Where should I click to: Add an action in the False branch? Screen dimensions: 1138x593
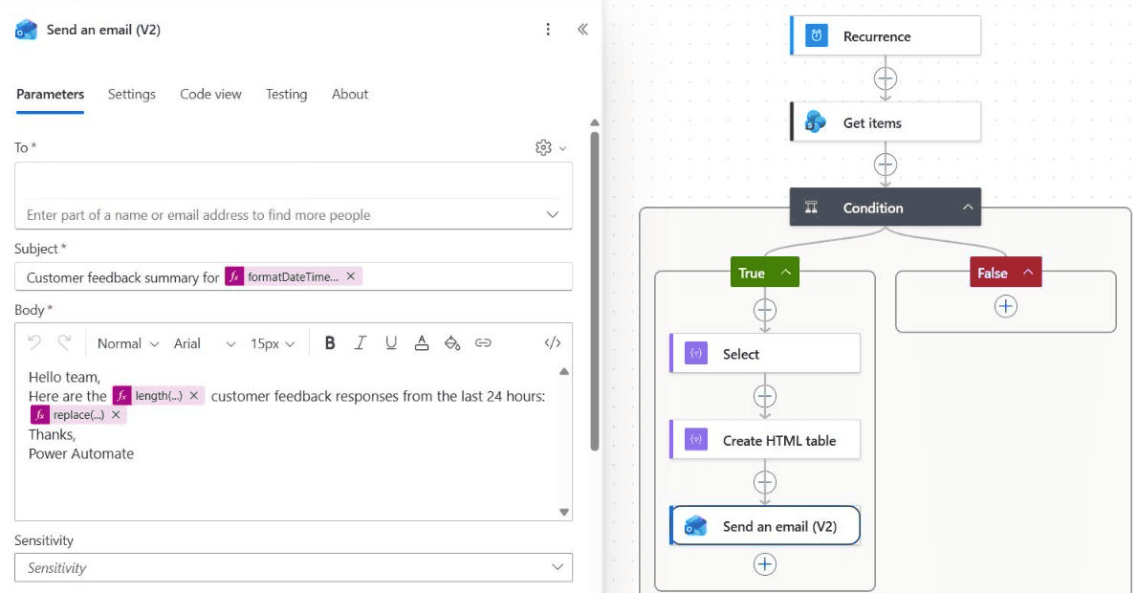point(1005,306)
